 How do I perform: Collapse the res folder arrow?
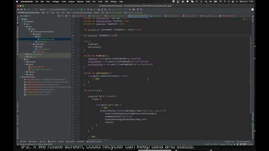pos(22,59)
